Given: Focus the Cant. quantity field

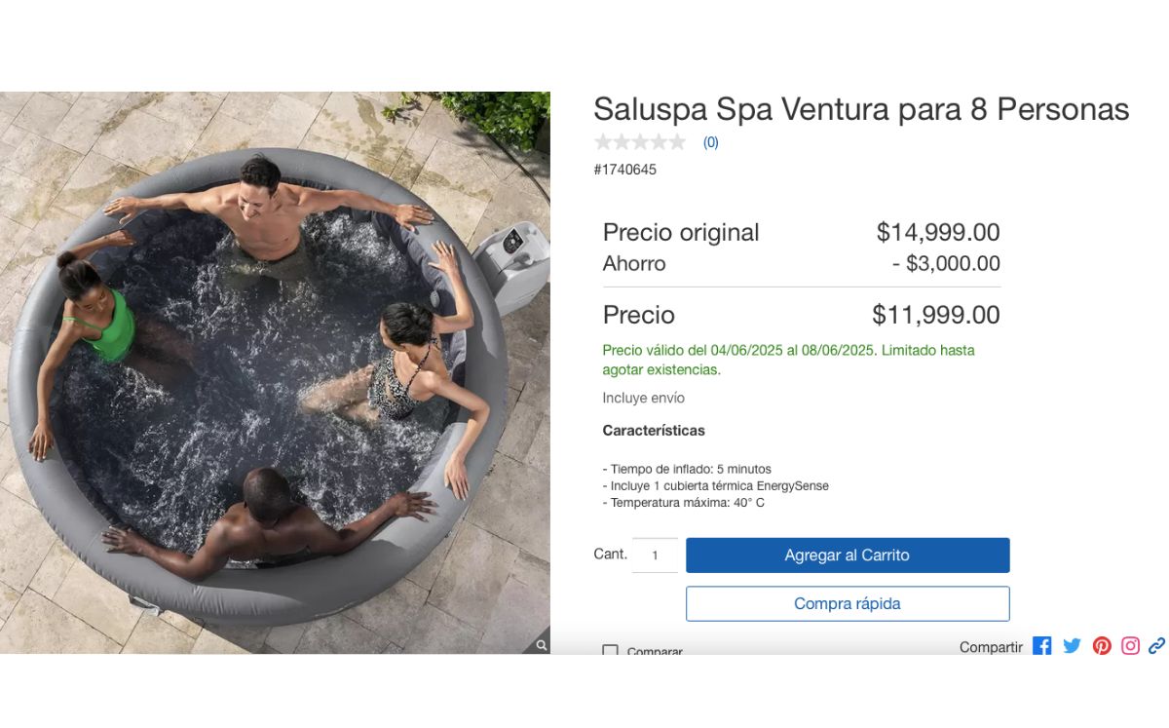Looking at the screenshot, I should pos(655,556).
